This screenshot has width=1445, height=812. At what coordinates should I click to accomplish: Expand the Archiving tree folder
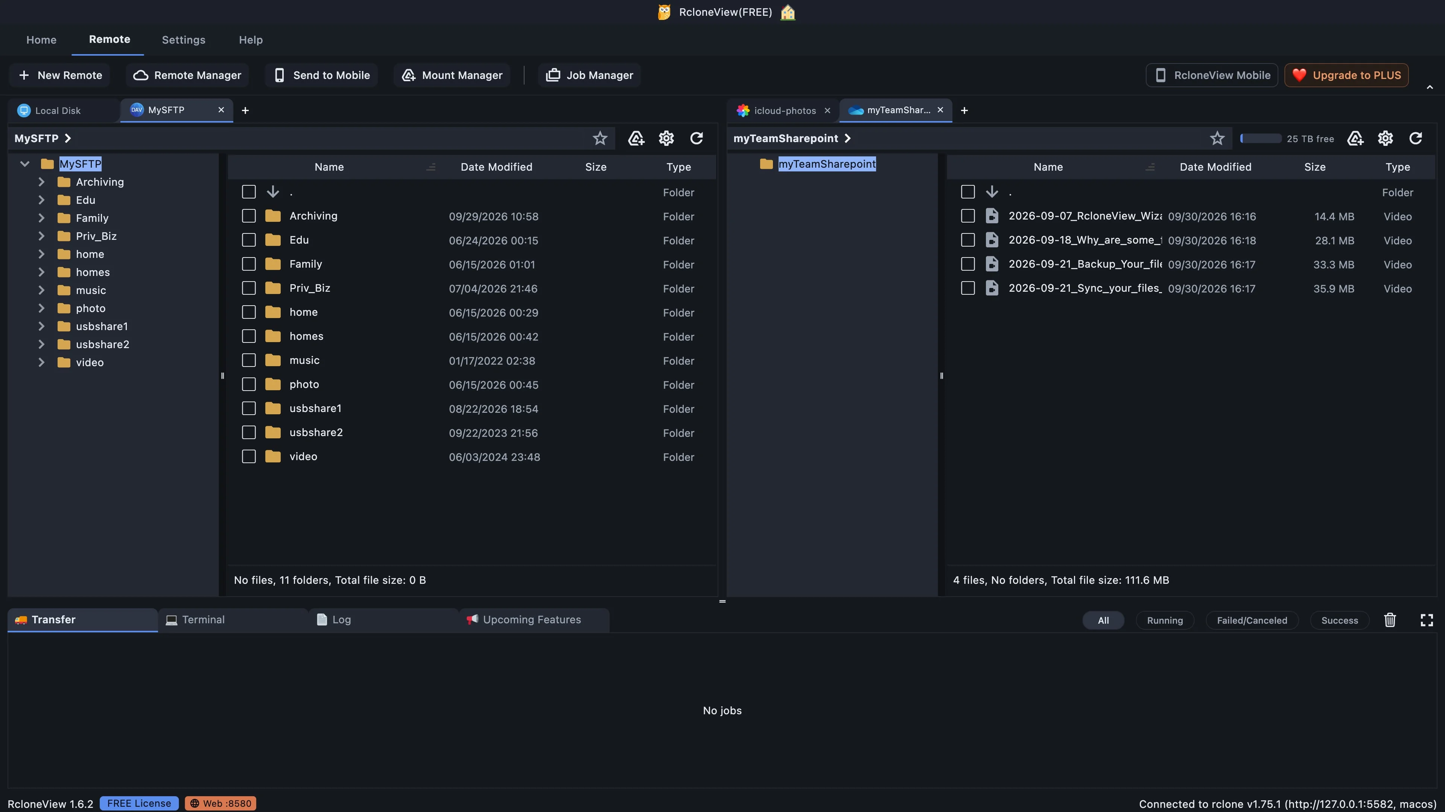(41, 182)
